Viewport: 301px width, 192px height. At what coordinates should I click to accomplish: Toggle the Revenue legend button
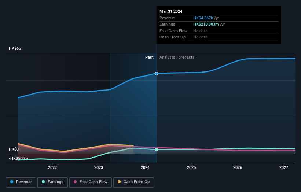[21, 182]
